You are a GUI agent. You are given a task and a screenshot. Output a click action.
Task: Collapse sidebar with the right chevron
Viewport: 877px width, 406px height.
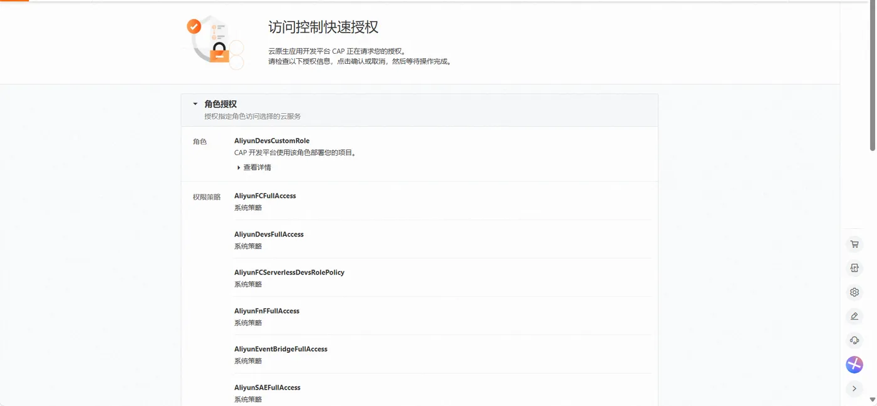854,388
